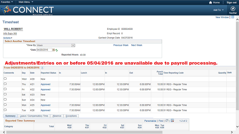Click Personalize in Reported Time Summary
Viewport: 239px width, 134px height.
point(150,121)
